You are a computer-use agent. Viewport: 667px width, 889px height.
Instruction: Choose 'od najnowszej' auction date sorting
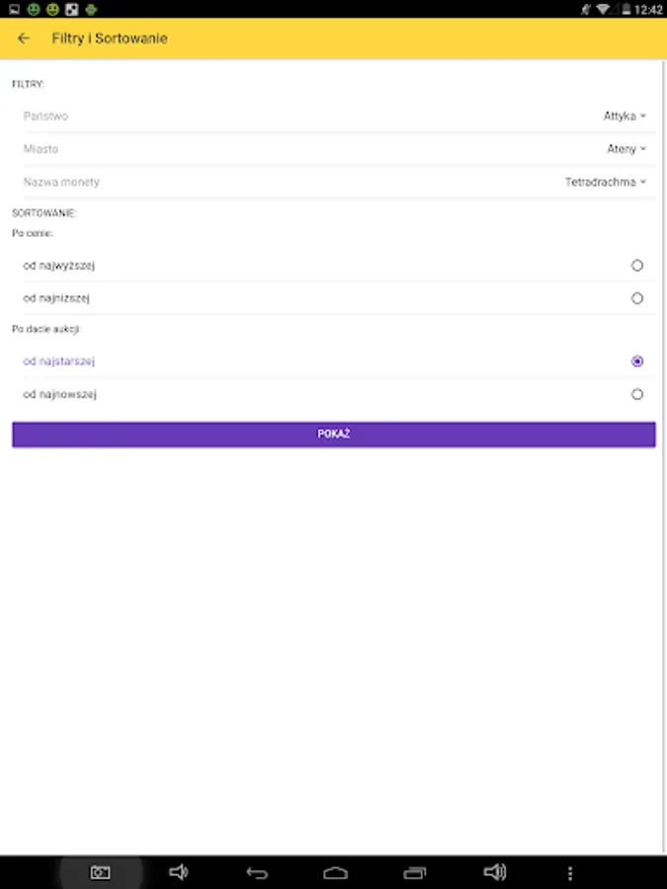coord(636,394)
